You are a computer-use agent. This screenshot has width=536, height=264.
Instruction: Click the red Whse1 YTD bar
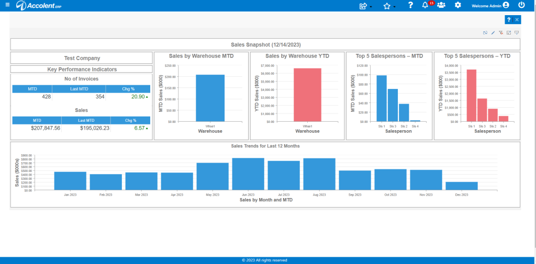tap(307, 95)
